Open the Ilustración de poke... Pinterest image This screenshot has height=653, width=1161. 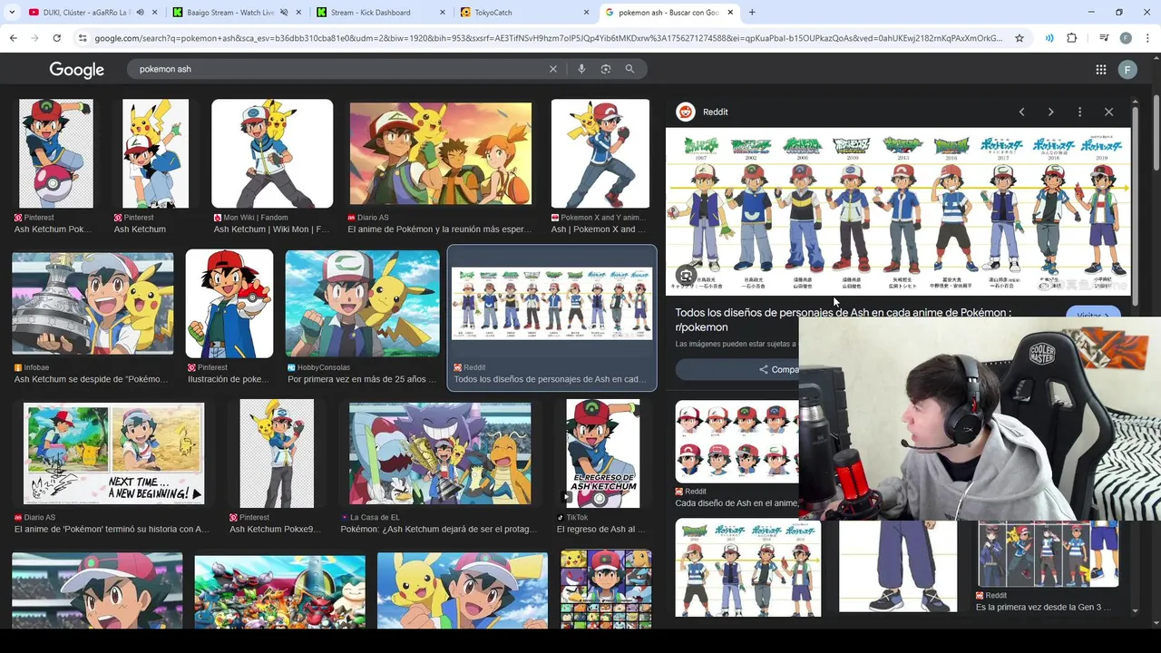pyautogui.click(x=229, y=304)
